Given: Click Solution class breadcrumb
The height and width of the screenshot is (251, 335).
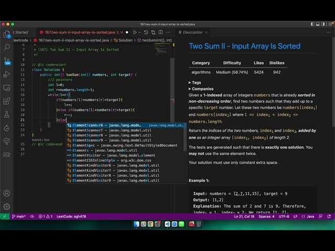Looking at the screenshot, I should (x=126, y=40).
